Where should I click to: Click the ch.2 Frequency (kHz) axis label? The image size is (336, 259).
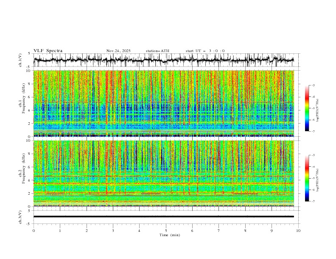pyautogui.click(x=22, y=168)
